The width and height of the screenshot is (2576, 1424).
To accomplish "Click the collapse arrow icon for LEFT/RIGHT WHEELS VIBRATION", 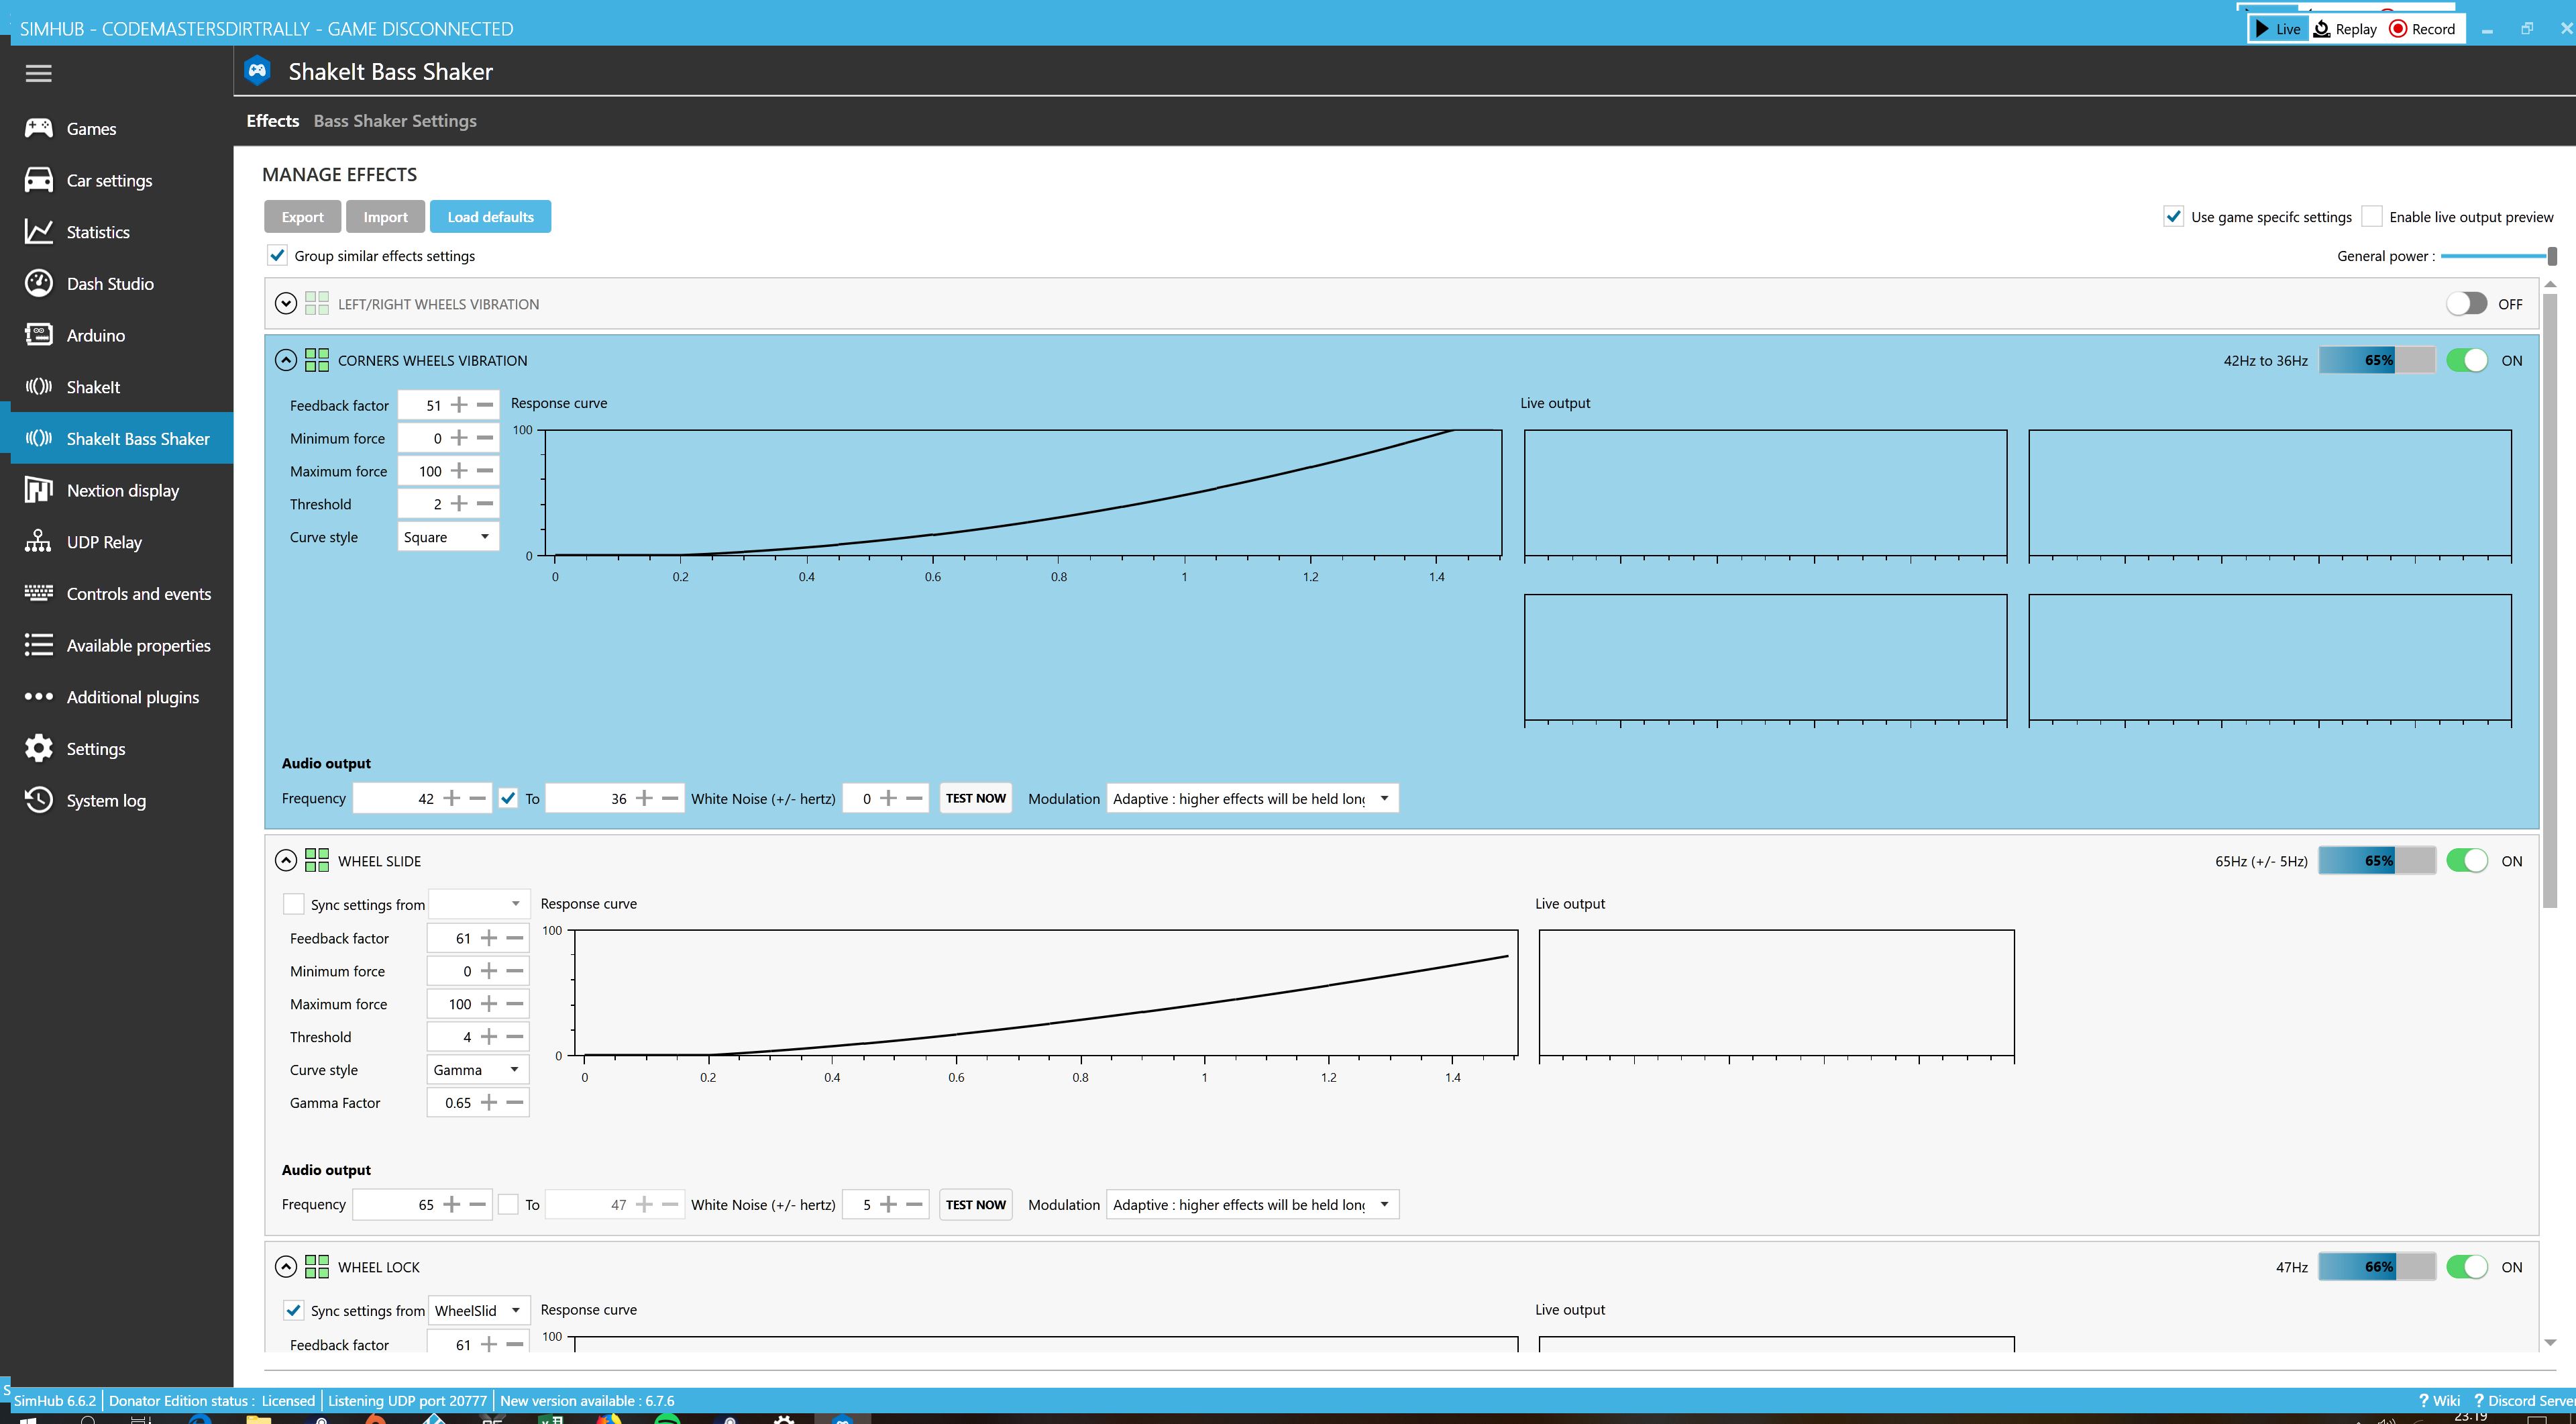I will click(x=286, y=303).
